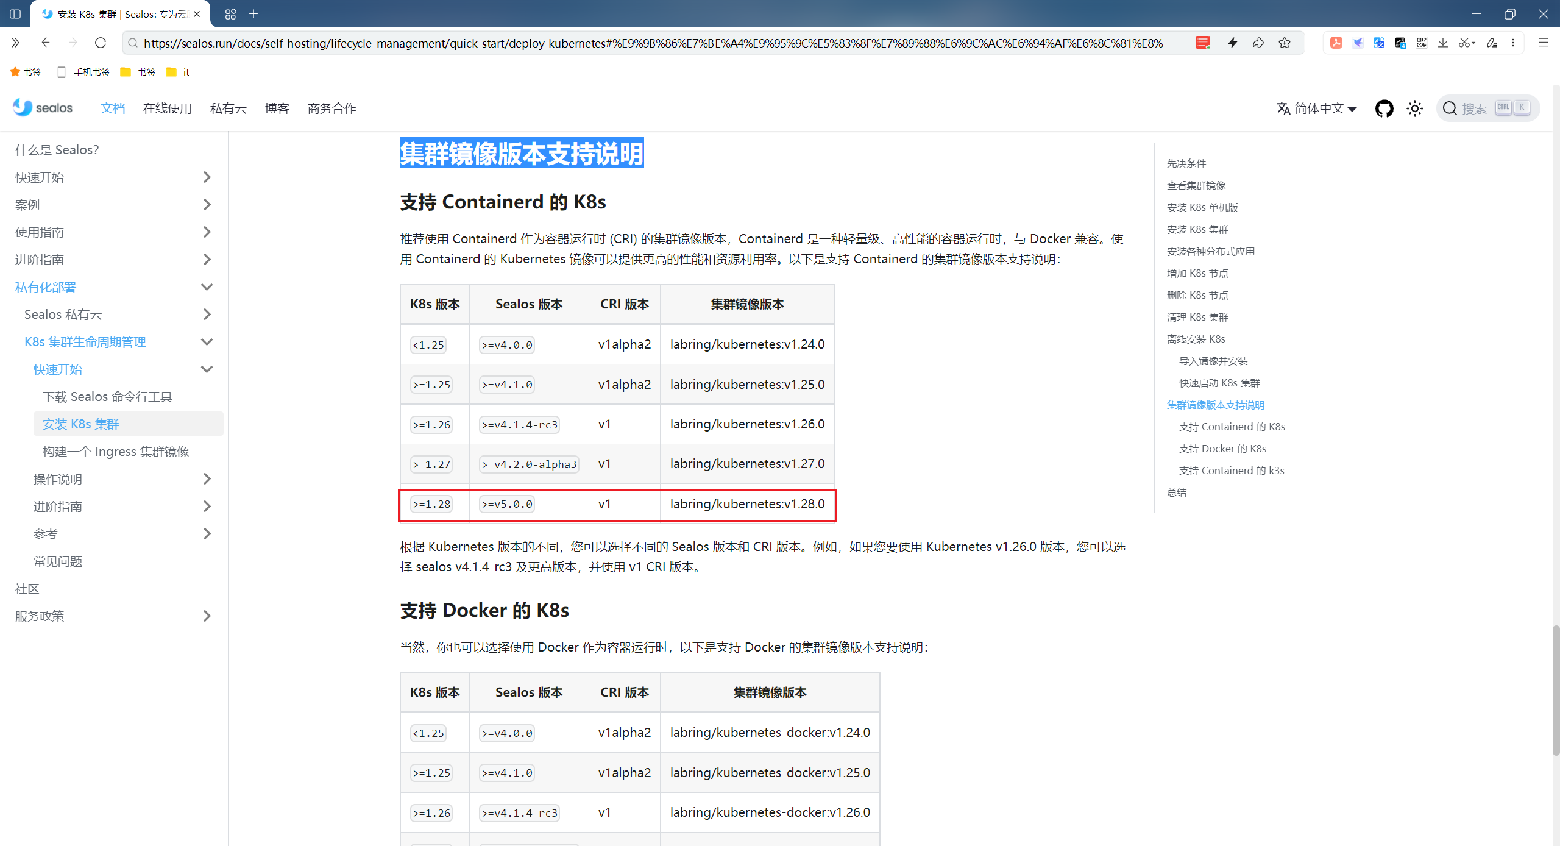
Task: Collapse K8s 集群生命周期管理 section chevron
Action: (x=207, y=342)
